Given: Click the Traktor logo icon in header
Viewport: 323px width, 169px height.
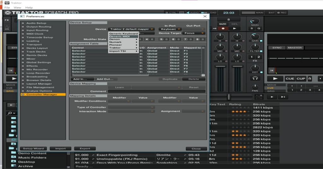Looking at the screenshot, I should pos(8,13).
